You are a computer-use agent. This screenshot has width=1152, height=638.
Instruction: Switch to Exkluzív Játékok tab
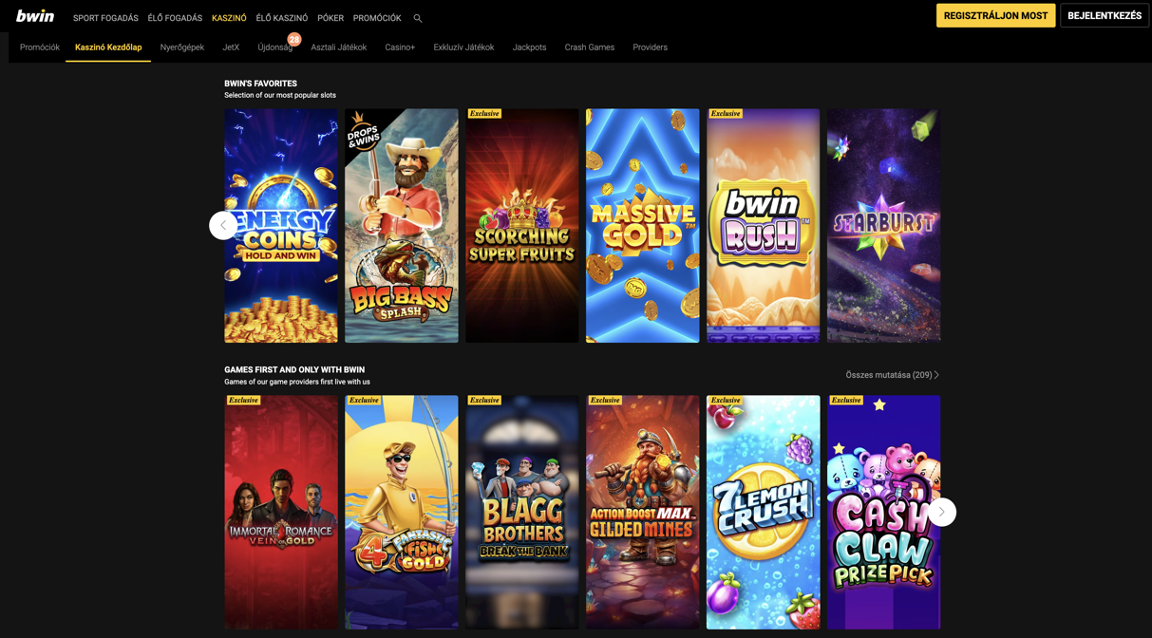463,47
